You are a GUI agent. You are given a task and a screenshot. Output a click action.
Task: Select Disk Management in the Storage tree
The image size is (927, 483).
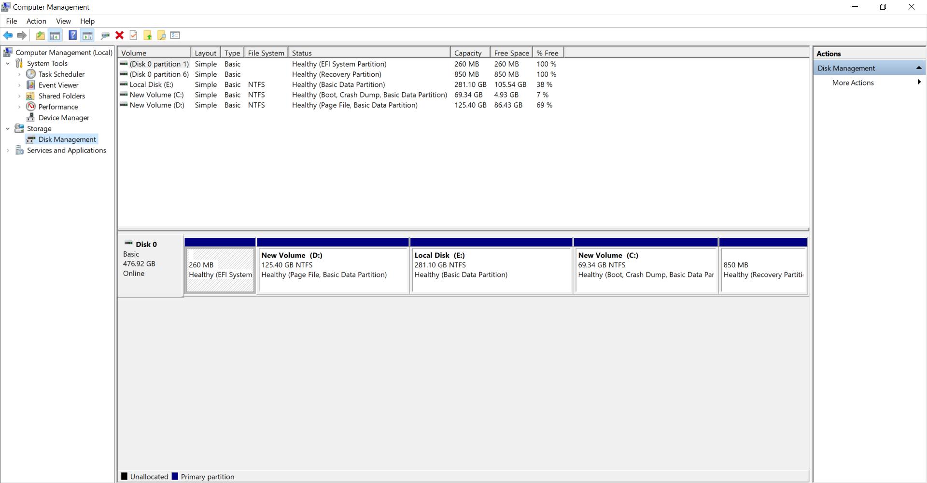(x=67, y=139)
